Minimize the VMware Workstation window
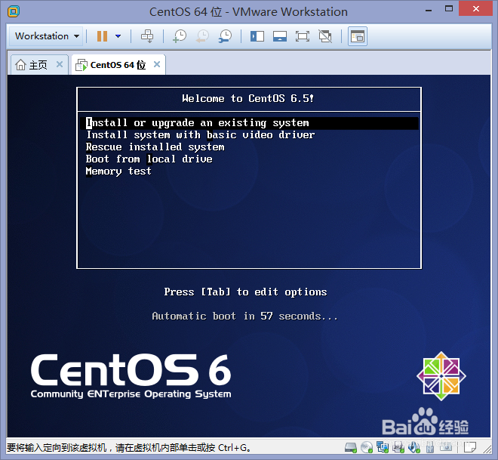Screen dimensions: 498x460 pos(429,10)
